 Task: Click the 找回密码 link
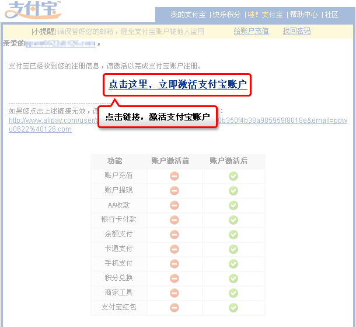coord(296,31)
